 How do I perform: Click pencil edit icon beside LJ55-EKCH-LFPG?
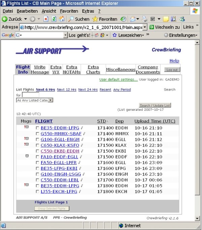coord(80,191)
